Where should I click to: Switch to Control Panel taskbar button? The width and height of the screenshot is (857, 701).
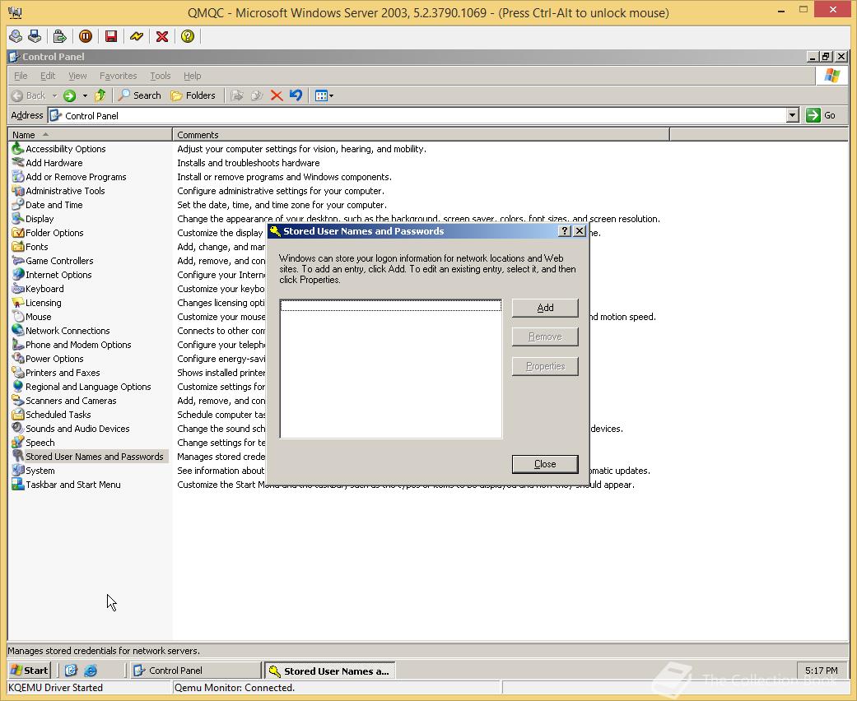pyautogui.click(x=196, y=671)
